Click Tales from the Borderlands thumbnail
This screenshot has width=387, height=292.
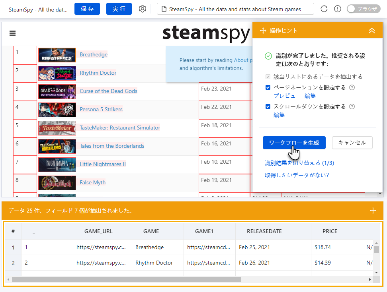click(x=57, y=146)
